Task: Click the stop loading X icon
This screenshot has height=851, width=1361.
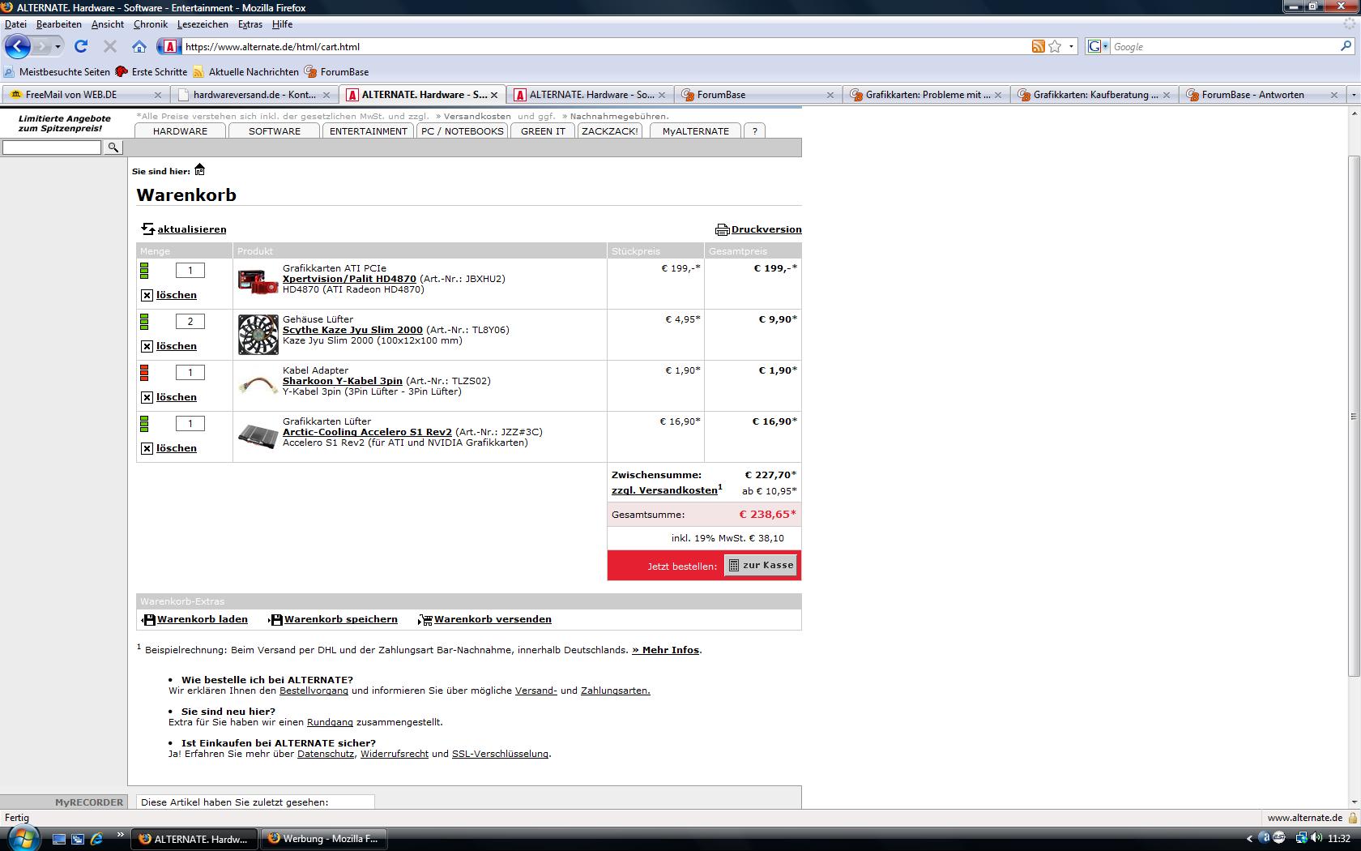Action: 110,46
